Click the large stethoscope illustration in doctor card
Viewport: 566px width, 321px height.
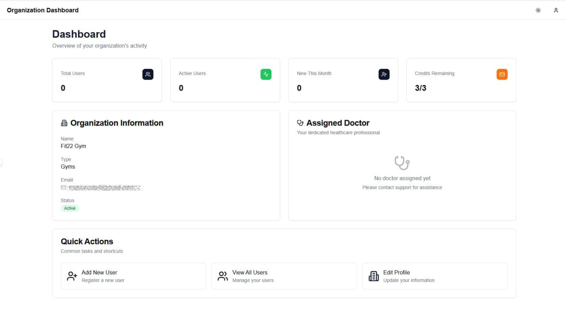click(402, 162)
